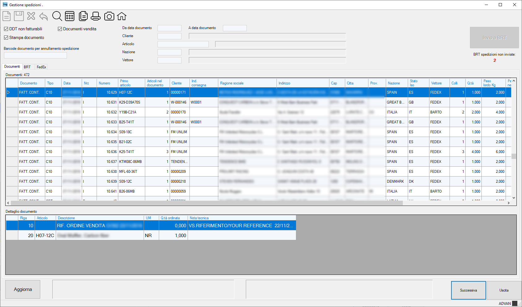Click the X delete toolbar icon
The image size is (522, 307).
31,16
